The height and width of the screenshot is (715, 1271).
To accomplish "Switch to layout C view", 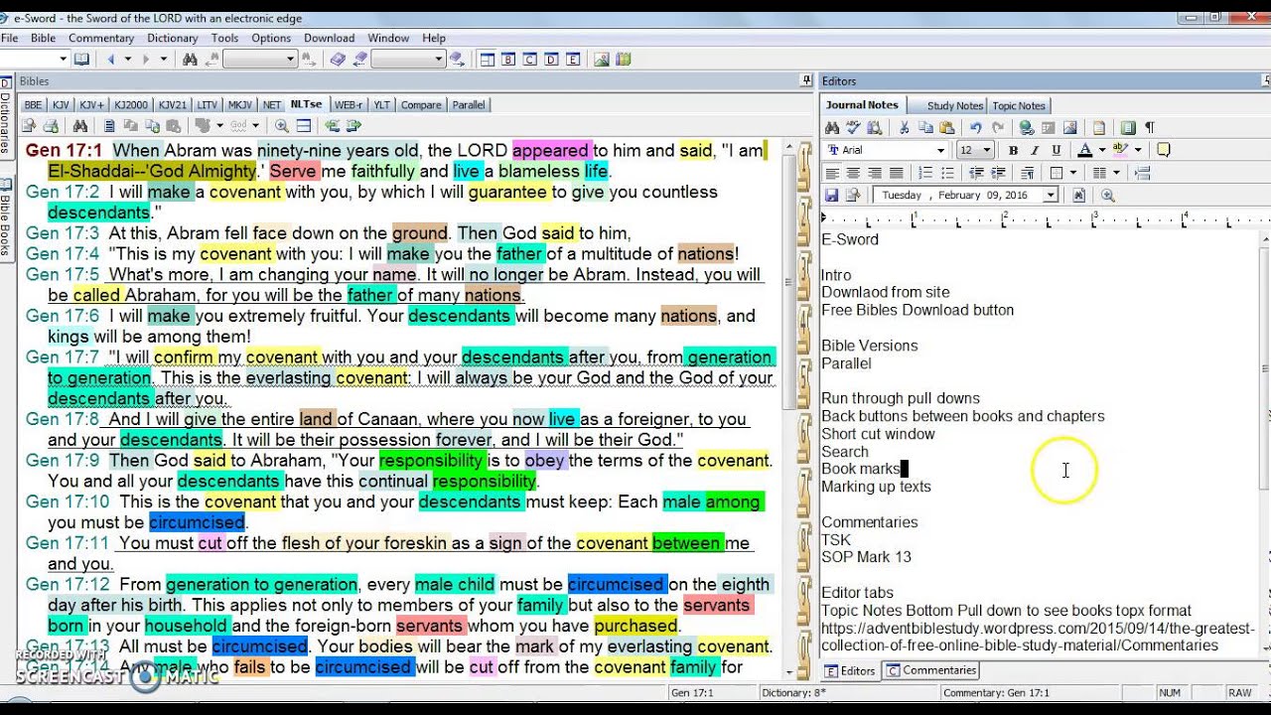I will coord(529,60).
